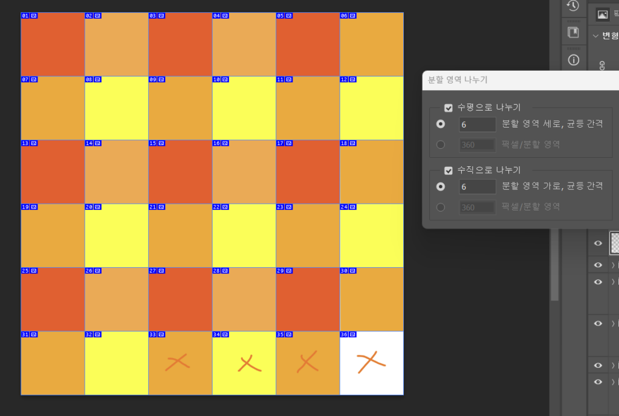
Task: Click the horizontal slice count field
Action: click(x=478, y=124)
